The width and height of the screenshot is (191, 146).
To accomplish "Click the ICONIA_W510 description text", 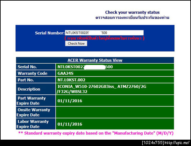I will point(102,89).
